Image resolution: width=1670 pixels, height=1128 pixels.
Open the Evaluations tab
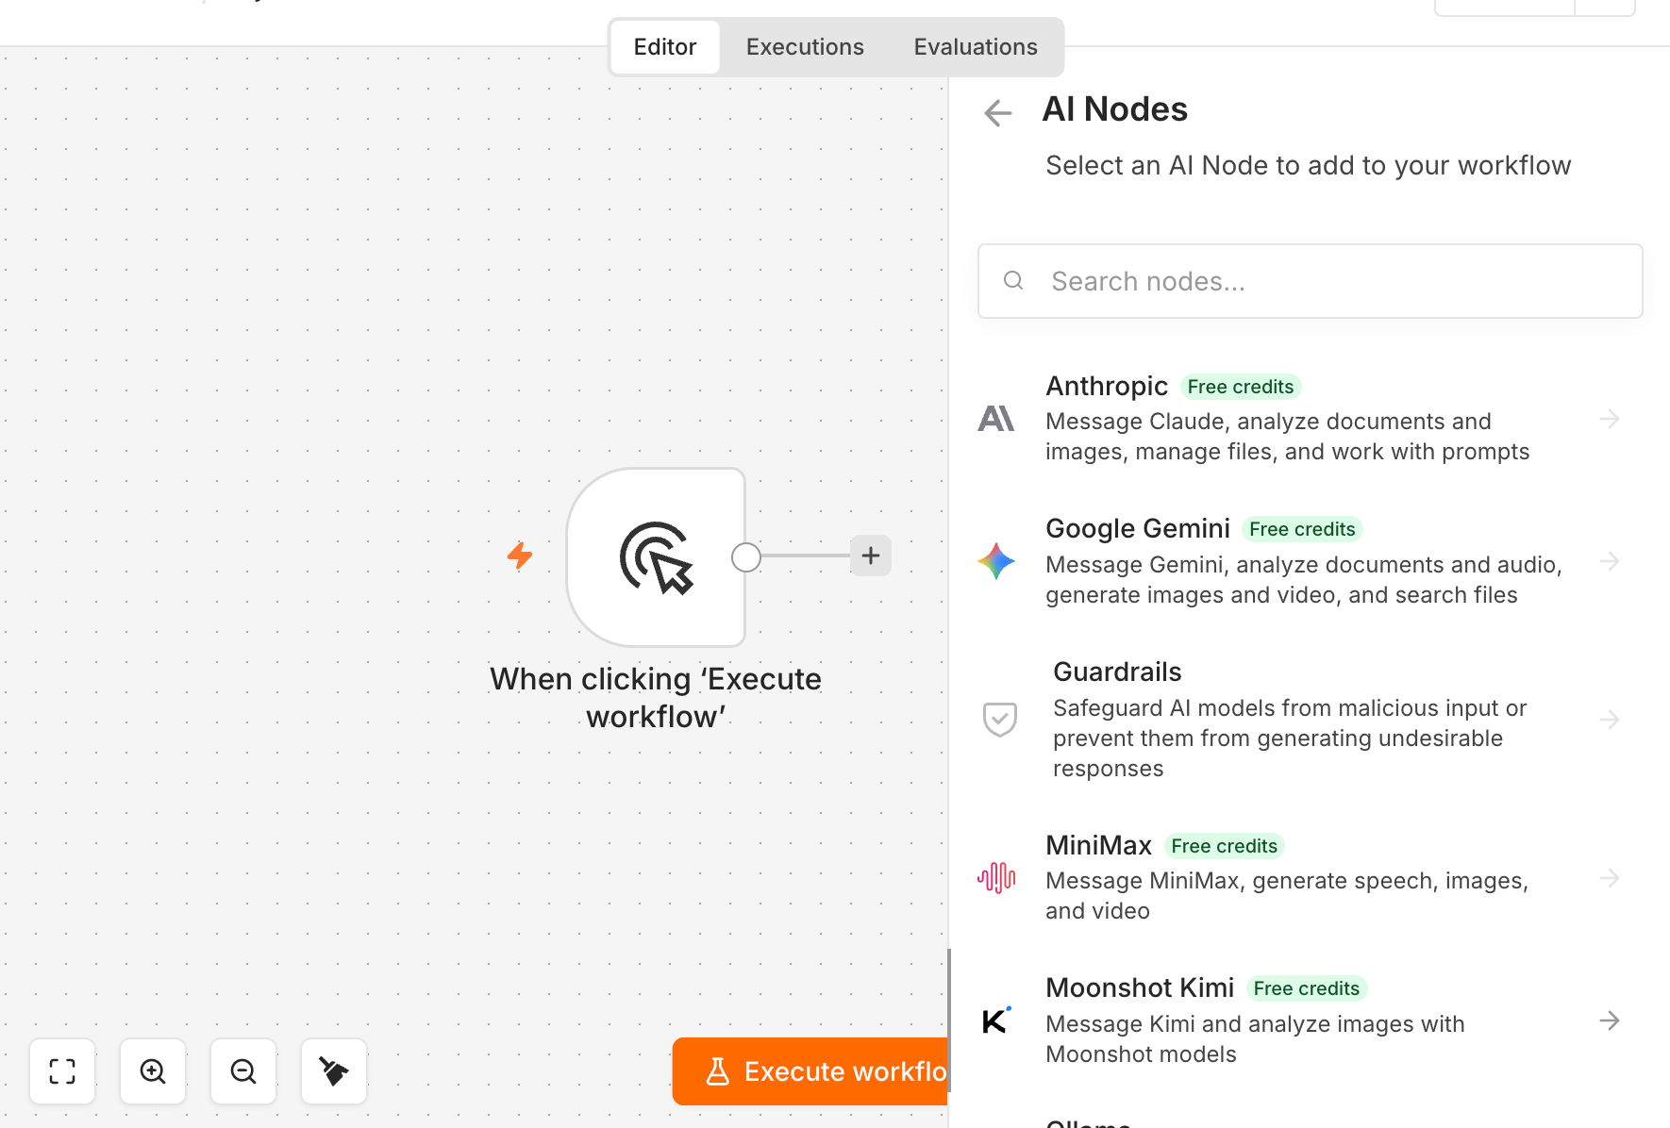[x=976, y=47]
